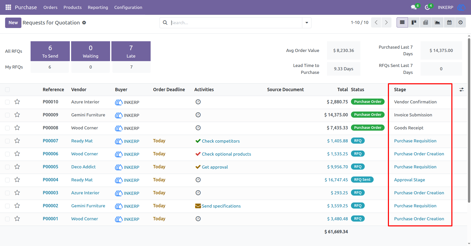Switch to Kanban view
The height and width of the screenshot is (246, 471).
pyautogui.click(x=414, y=22)
